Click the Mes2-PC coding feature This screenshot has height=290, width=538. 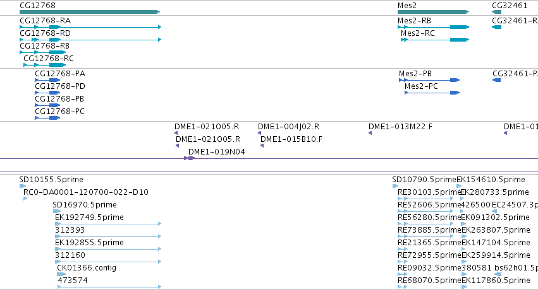coord(432,93)
